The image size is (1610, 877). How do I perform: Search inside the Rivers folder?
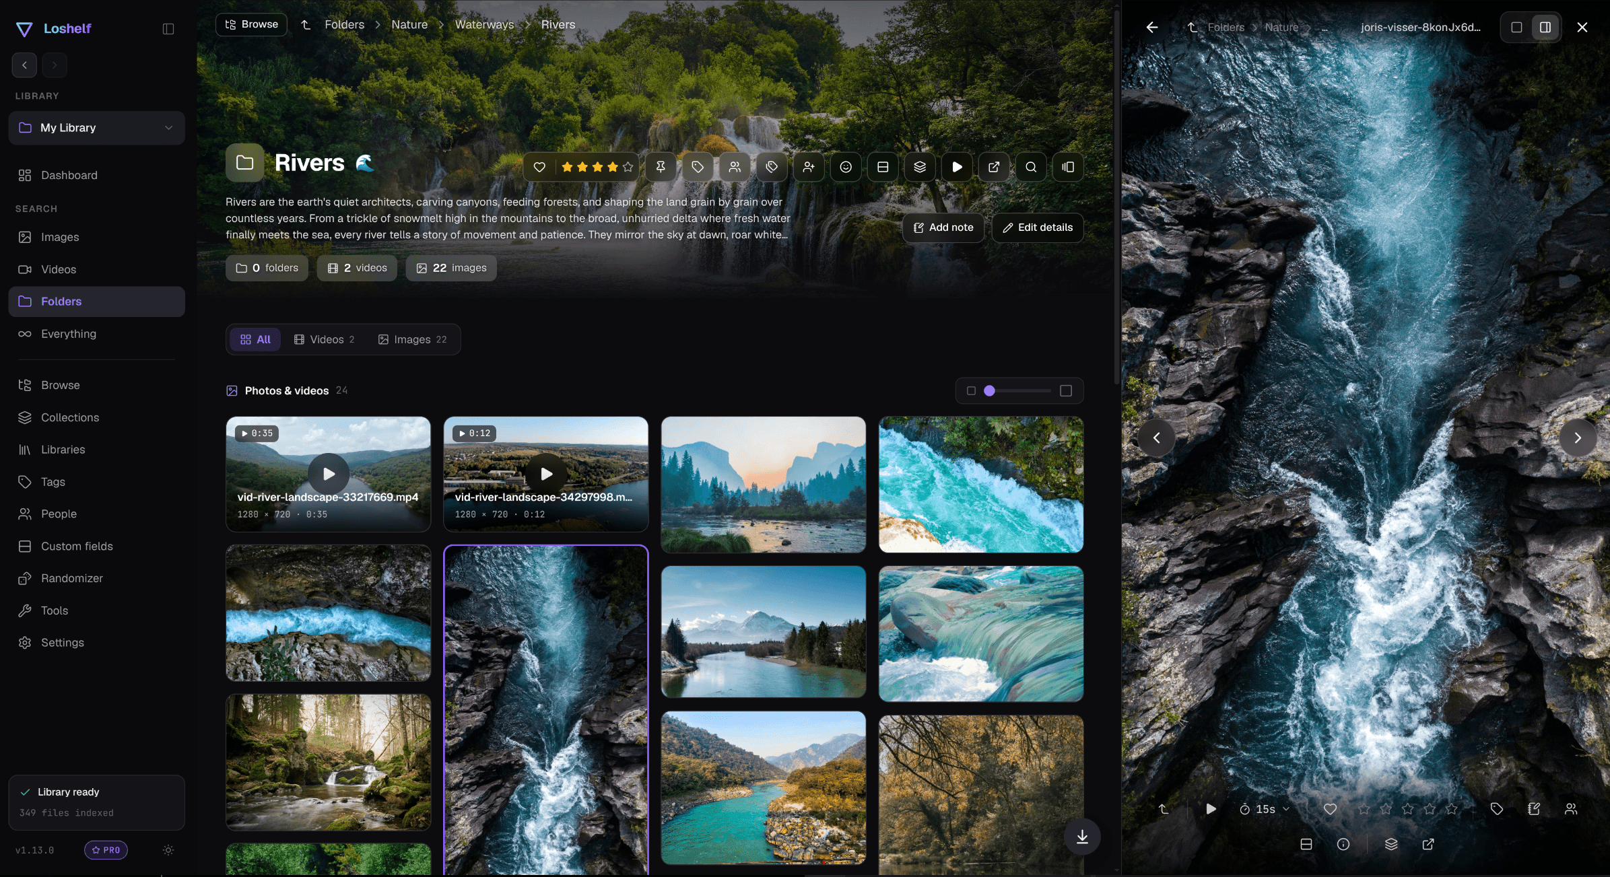point(1031,167)
